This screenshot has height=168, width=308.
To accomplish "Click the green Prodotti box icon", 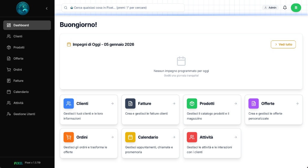I will click(192, 103).
